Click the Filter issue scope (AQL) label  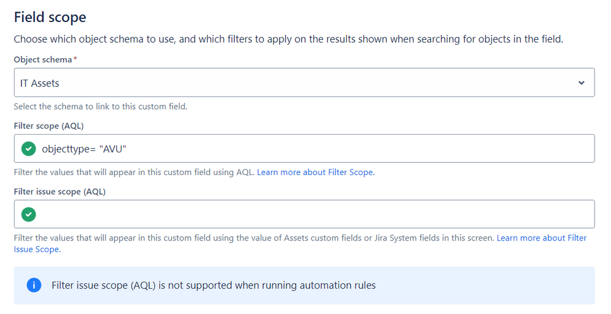pyautogui.click(x=59, y=192)
